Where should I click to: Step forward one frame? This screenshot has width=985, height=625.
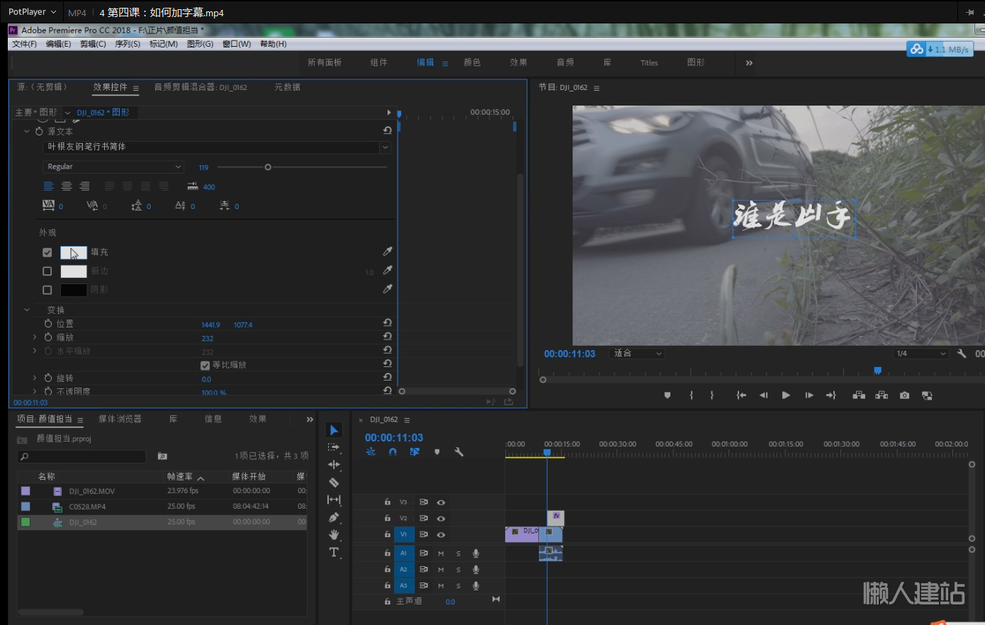(809, 395)
